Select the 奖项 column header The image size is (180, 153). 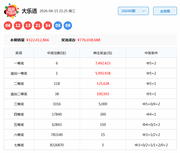pos(19,53)
